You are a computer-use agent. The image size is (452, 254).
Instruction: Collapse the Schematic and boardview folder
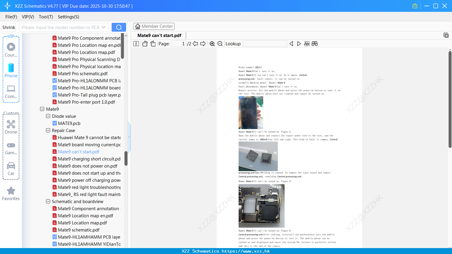pyautogui.click(x=48, y=201)
